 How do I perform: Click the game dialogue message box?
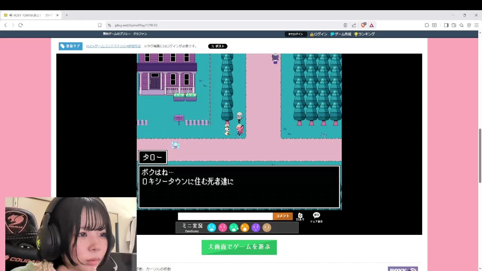pyautogui.click(x=239, y=187)
